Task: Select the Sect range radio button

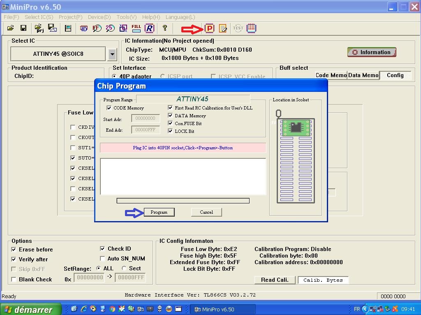Action: pyautogui.click(x=124, y=268)
